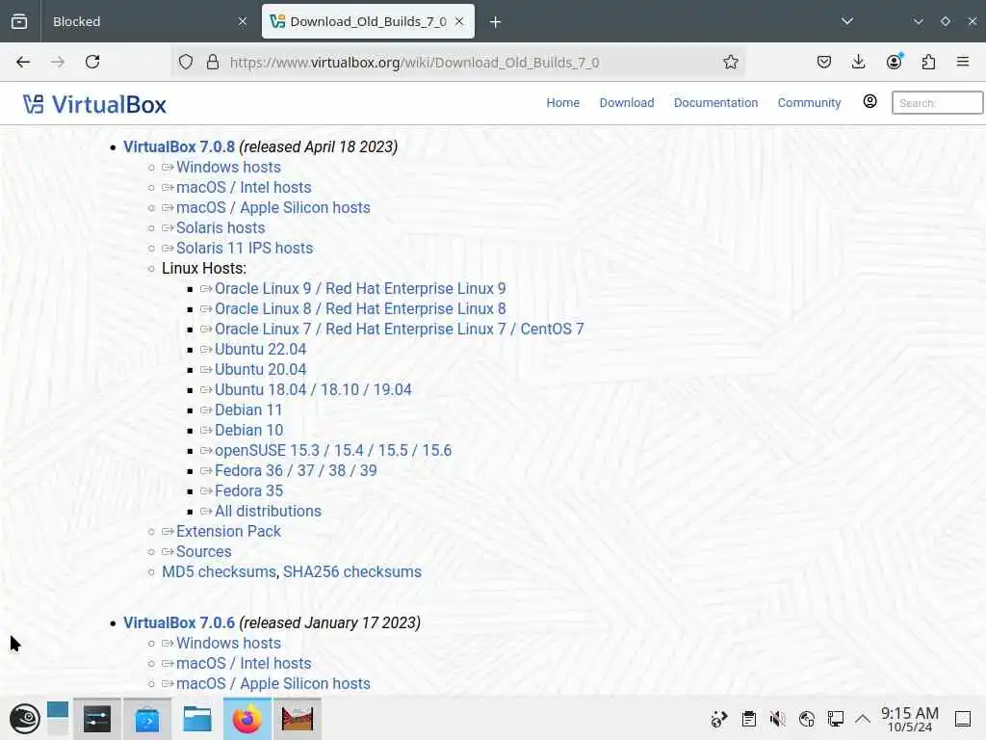Open the Firefox View icon
This screenshot has width=986, height=740.
point(19,21)
